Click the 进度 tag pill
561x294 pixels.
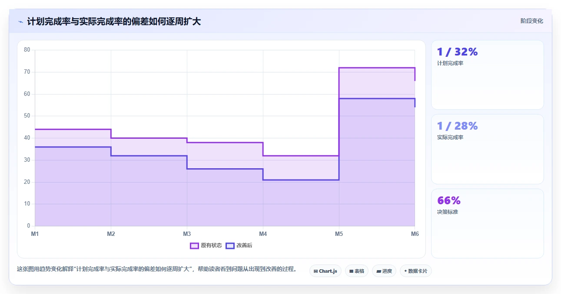tap(384, 271)
